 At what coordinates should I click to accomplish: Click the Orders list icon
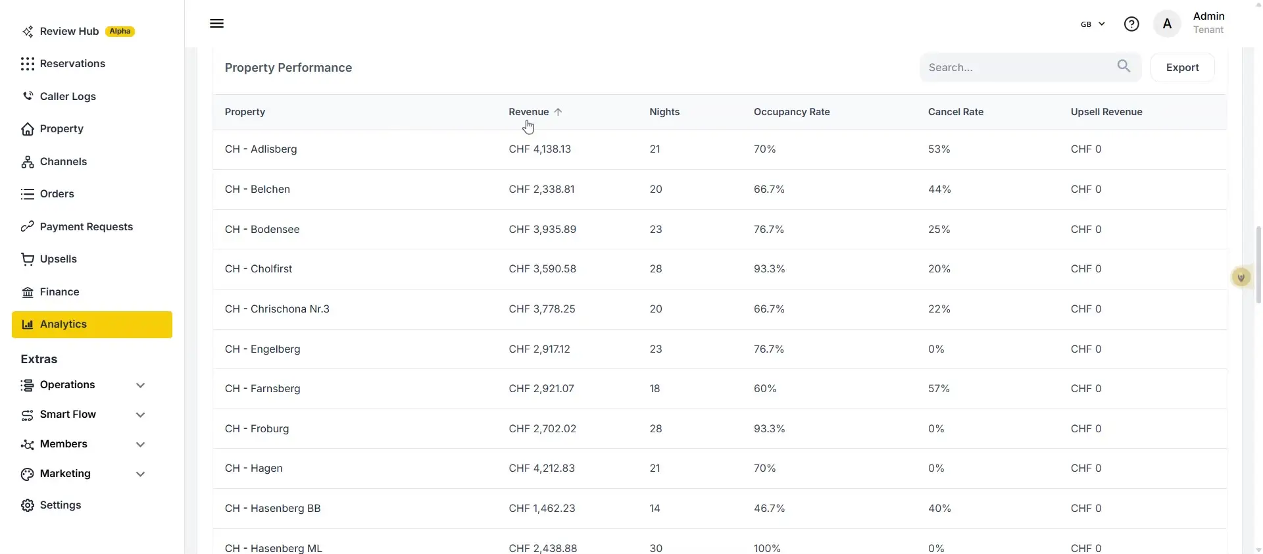click(x=28, y=194)
